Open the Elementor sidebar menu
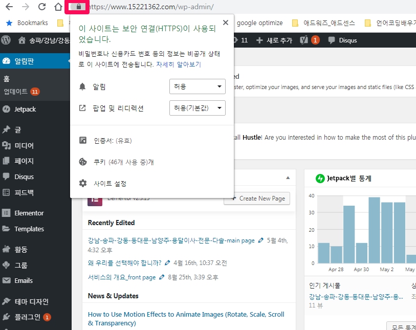The width and height of the screenshot is (416, 330). point(29,213)
